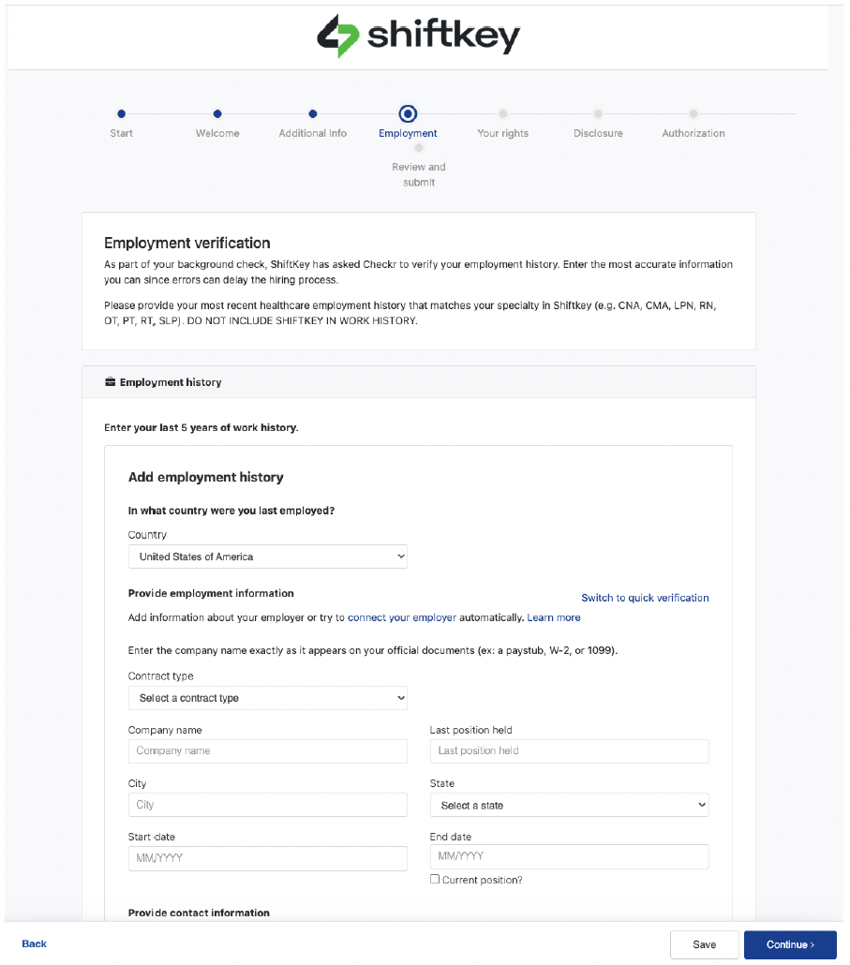Click 'In what country were you last employed?'
This screenshot has height=965, width=850.
231,511
